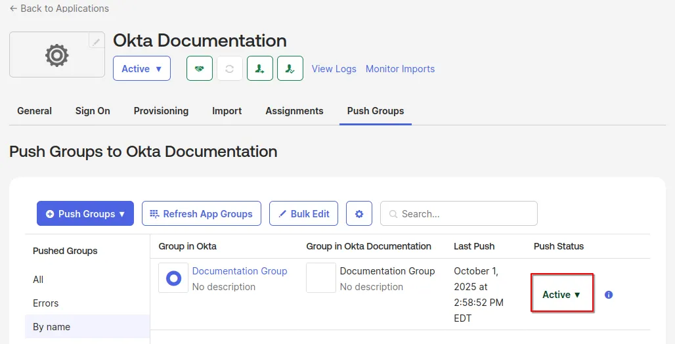Click the Bulk Edit button

[303, 213]
